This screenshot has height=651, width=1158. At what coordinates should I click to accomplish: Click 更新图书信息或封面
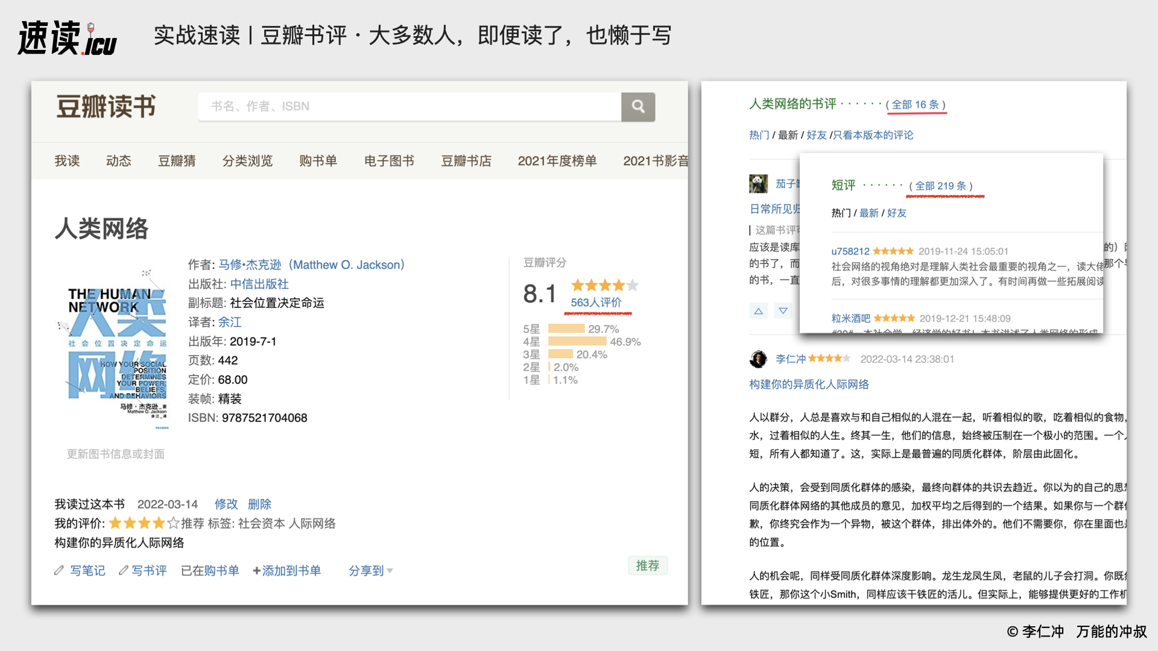(x=115, y=454)
